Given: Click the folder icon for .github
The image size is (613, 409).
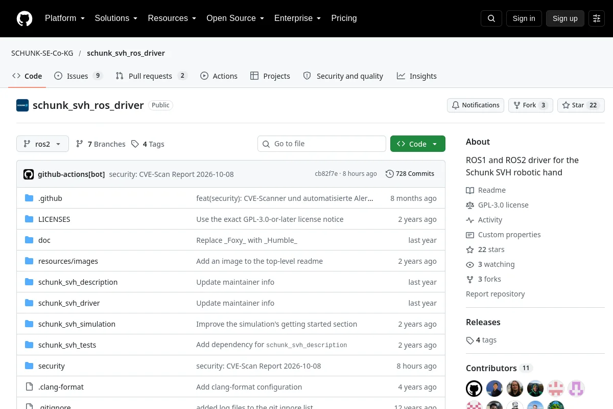Looking at the screenshot, I should point(29,198).
